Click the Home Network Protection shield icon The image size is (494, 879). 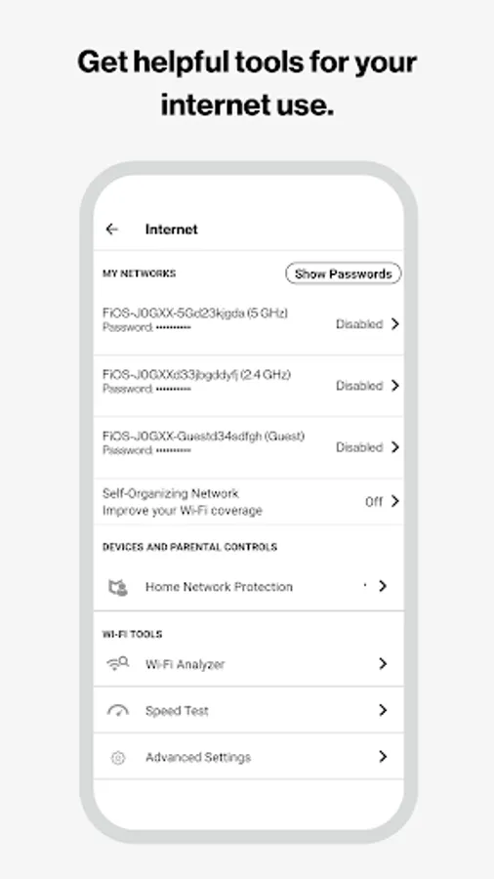point(117,587)
